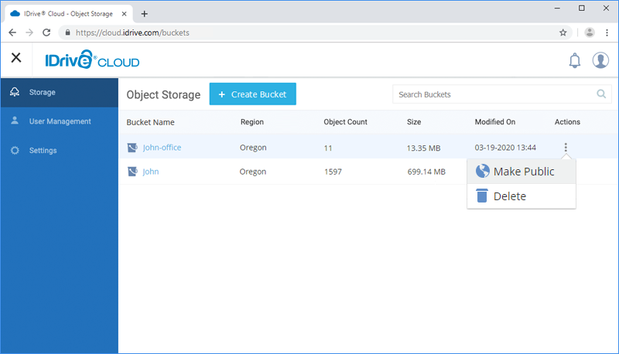Open a new browser tab
This screenshot has width=619, height=354.
click(144, 13)
